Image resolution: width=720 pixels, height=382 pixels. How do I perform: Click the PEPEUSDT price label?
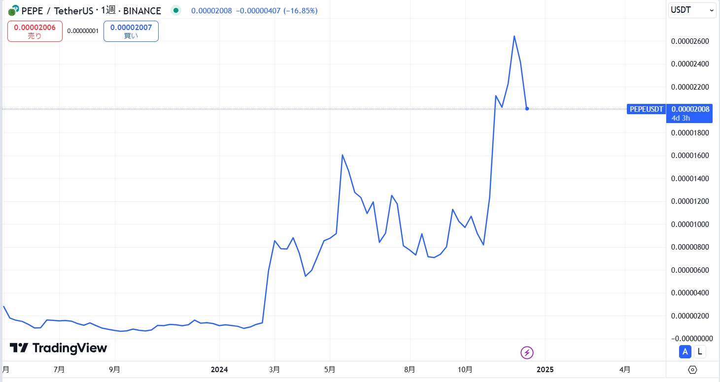click(647, 109)
